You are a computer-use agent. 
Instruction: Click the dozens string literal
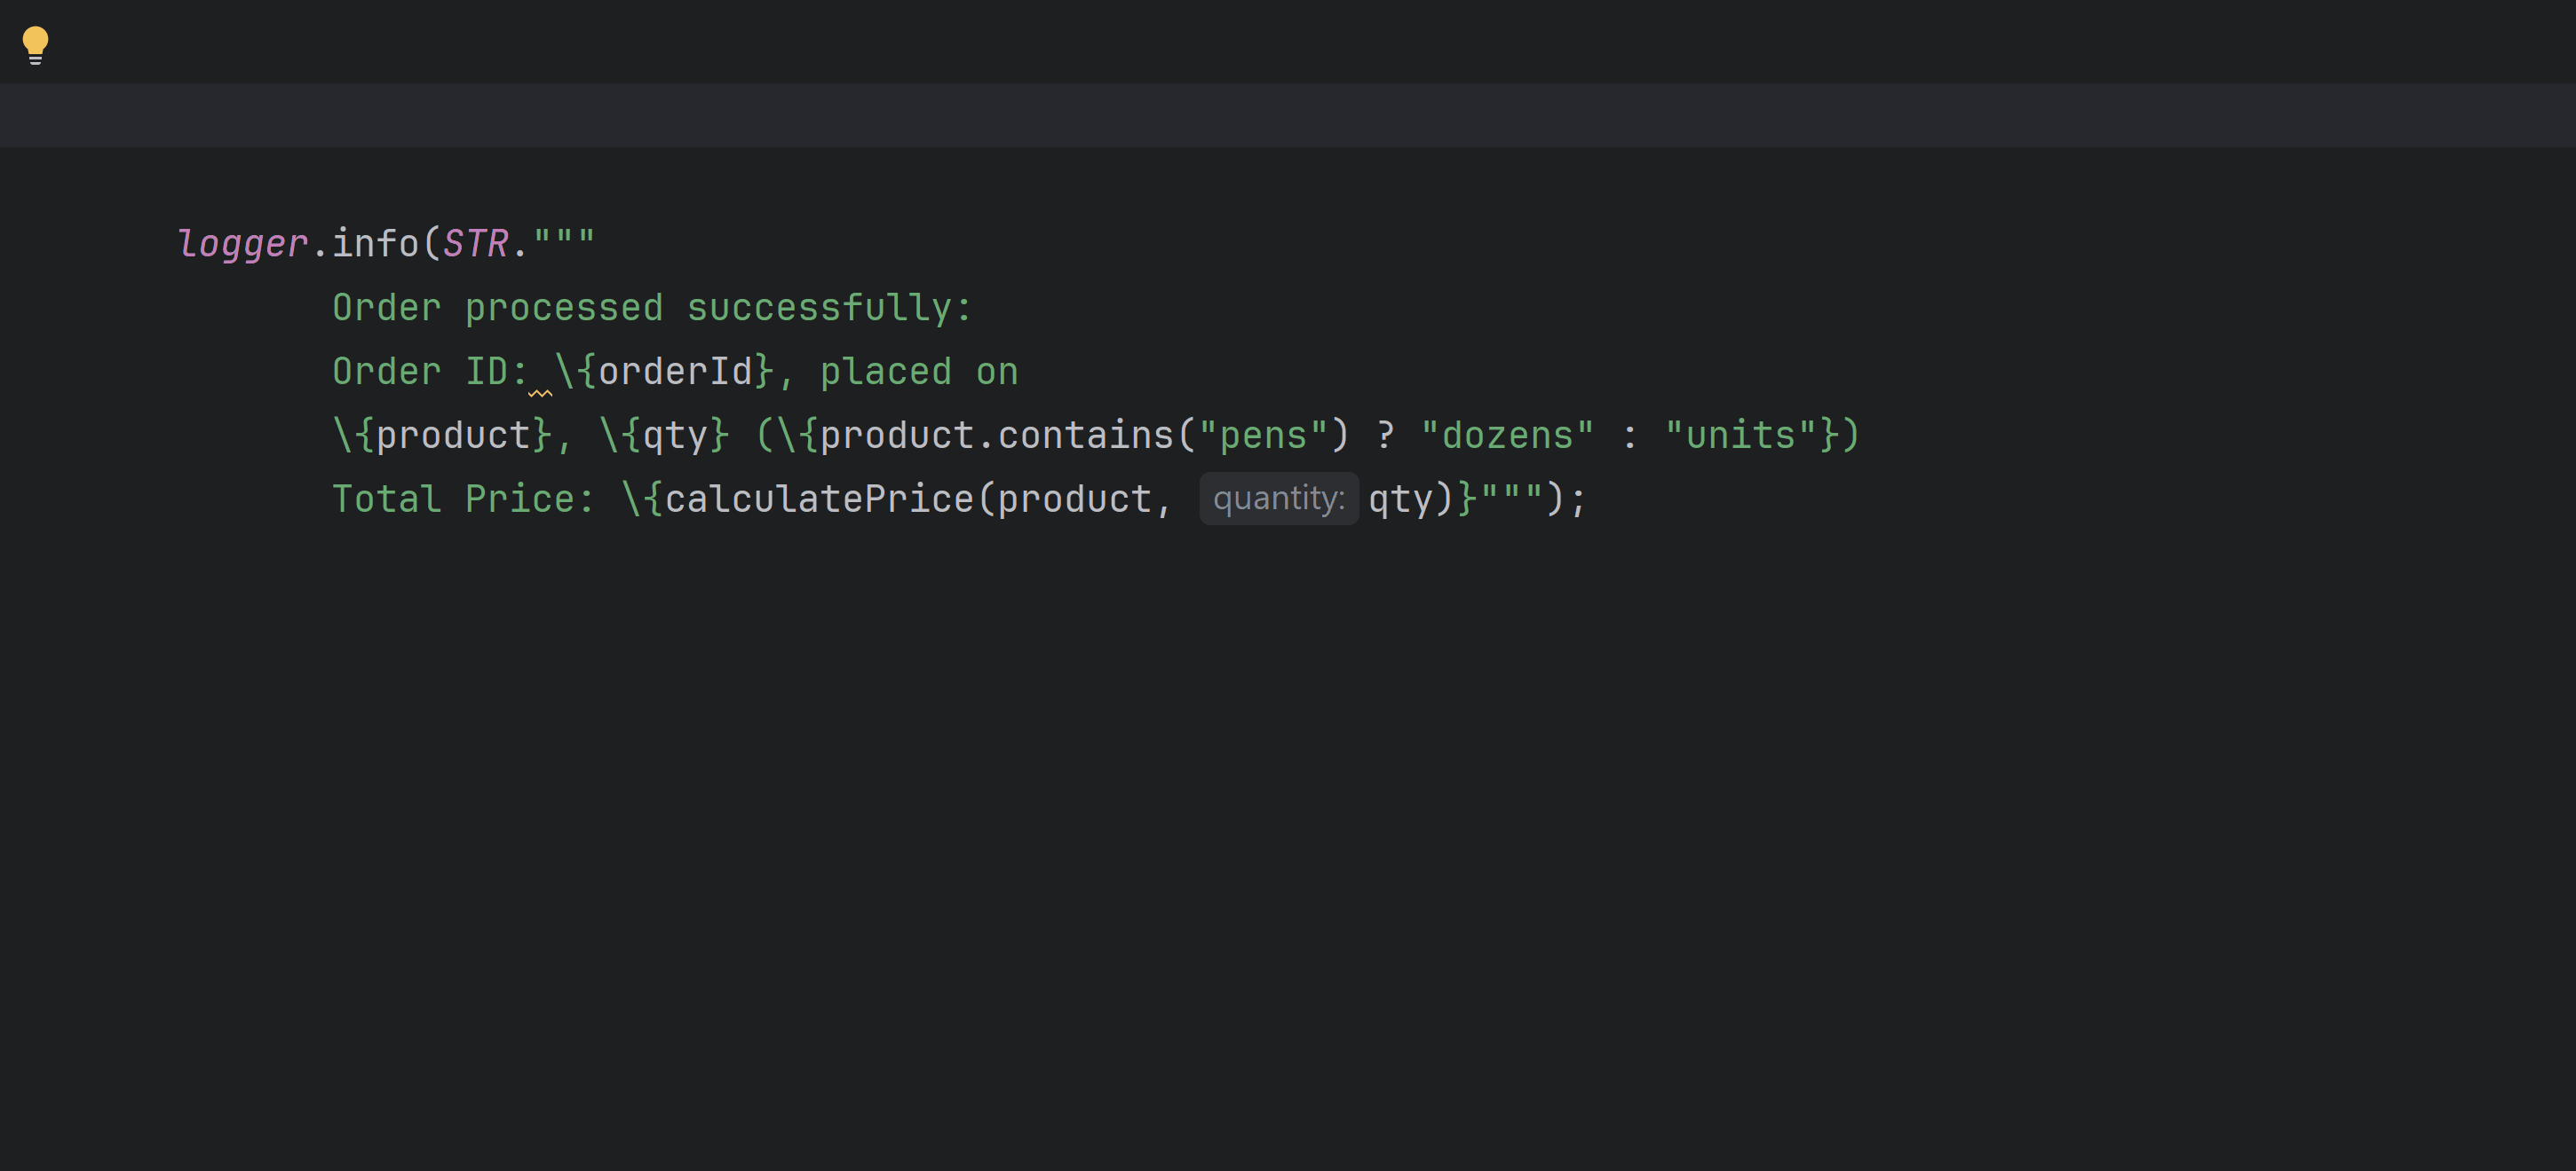click(x=1507, y=433)
